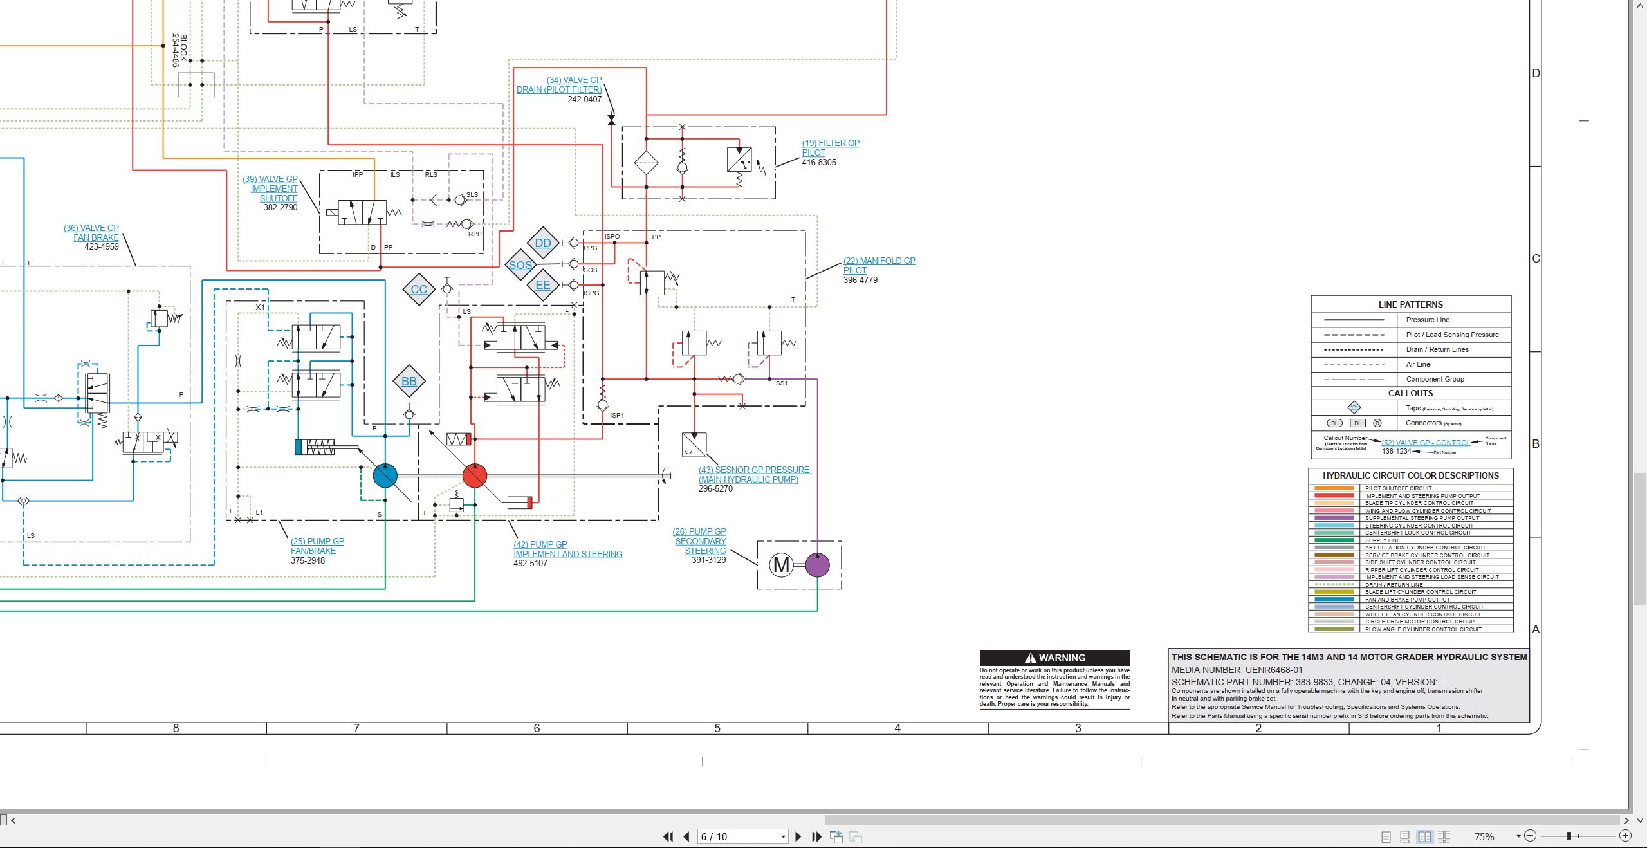Click the 'IMPLEMENT AND STEERING LOAD SENSE CIRCUIT' legend row
This screenshot has width=1647, height=848.
[x=1411, y=577]
